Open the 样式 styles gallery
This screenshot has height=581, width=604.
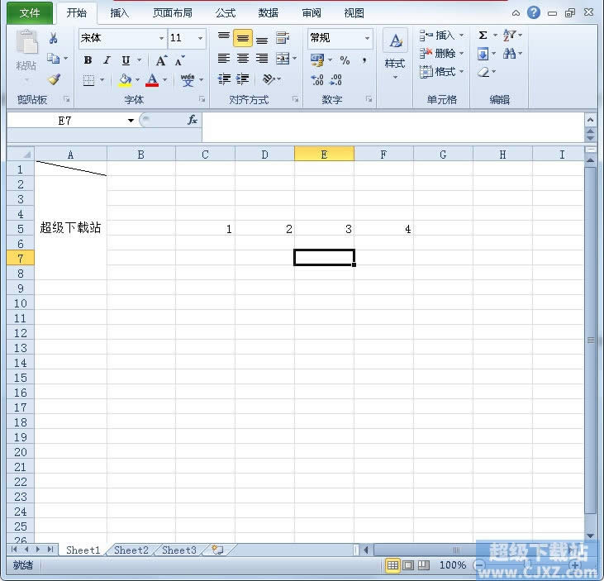395,54
